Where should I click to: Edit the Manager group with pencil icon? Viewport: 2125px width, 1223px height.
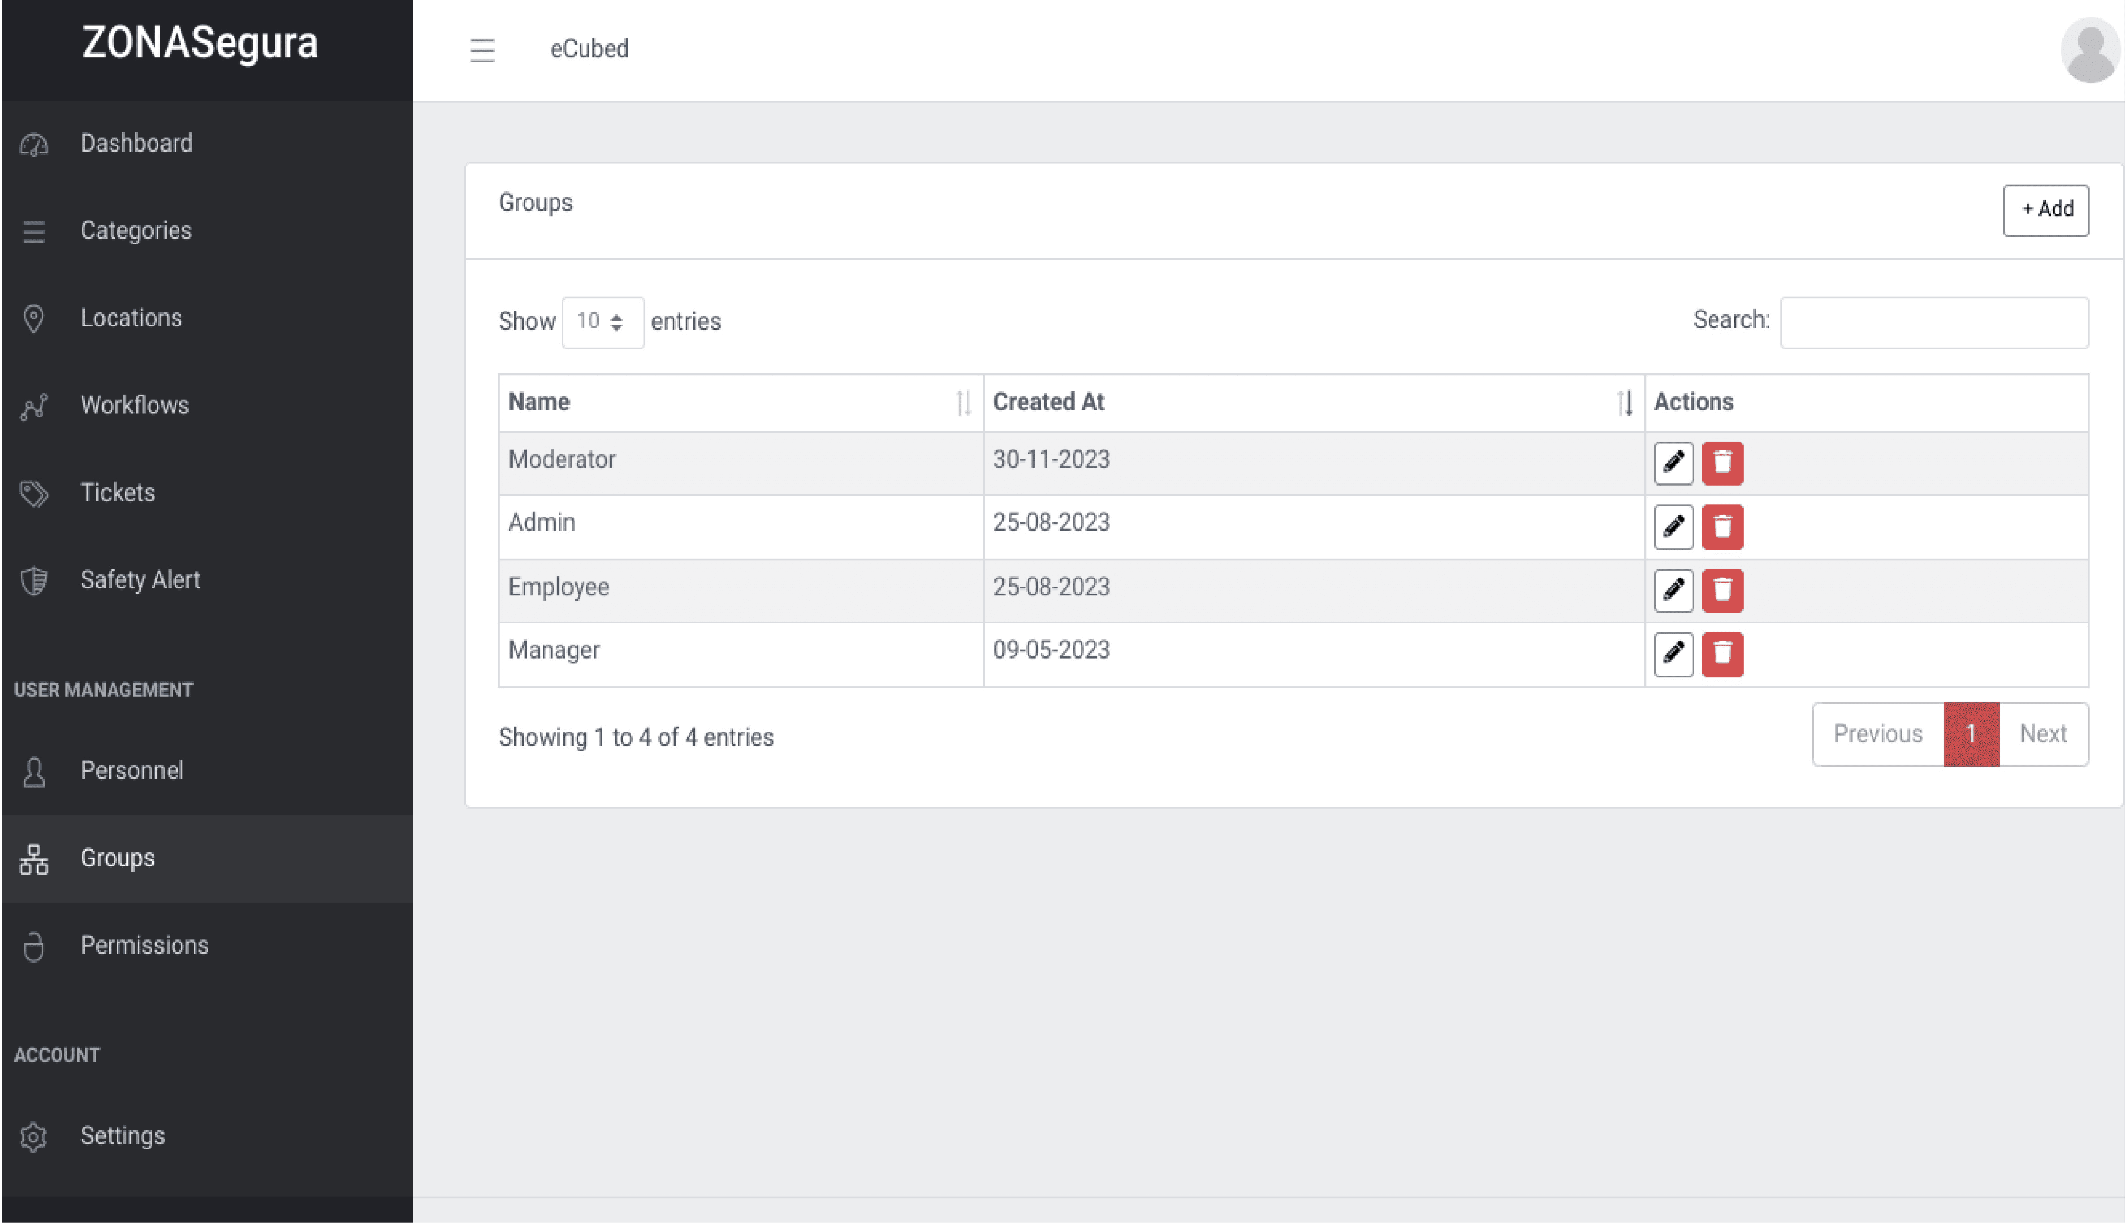1673,654
